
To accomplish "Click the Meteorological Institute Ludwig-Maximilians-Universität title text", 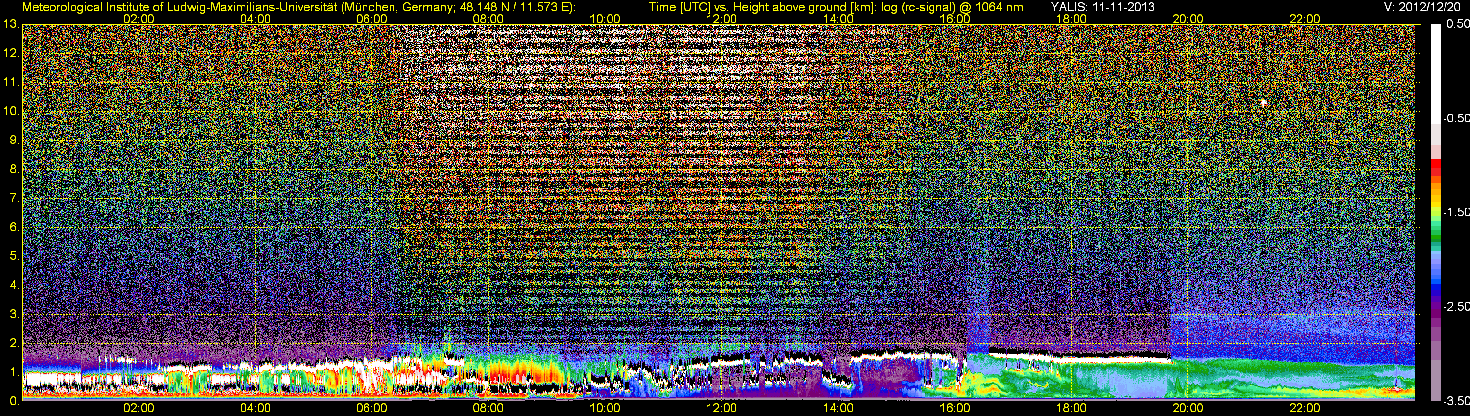I will click(298, 7).
